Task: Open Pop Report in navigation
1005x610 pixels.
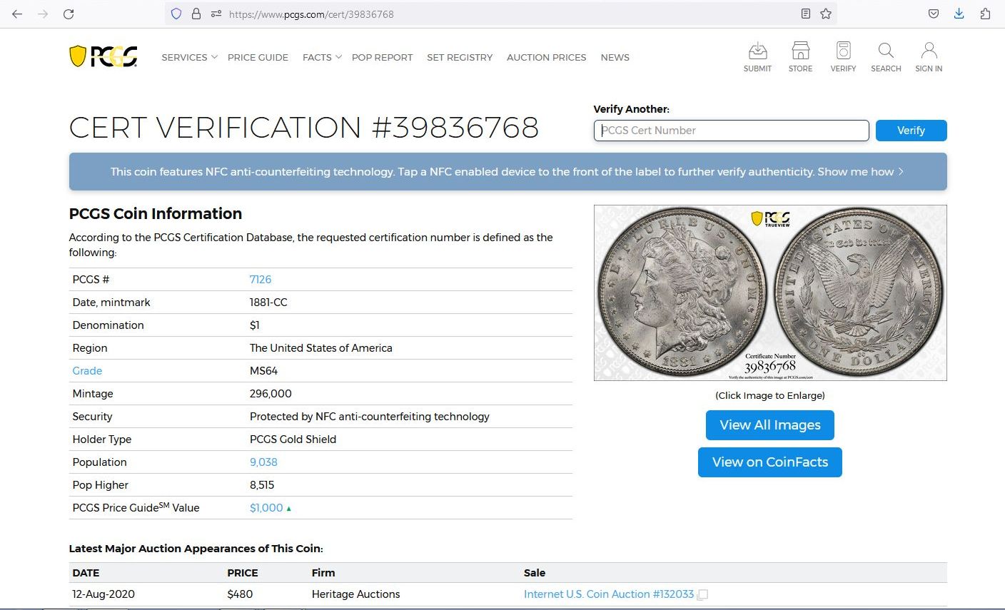Action: point(382,57)
